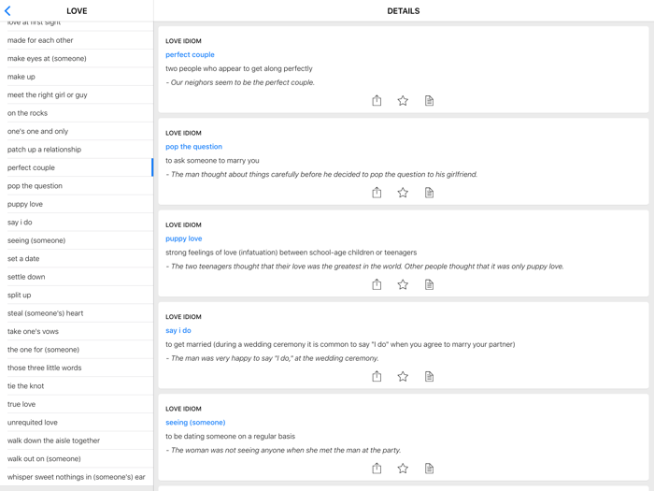The width and height of the screenshot is (654, 491).
Task: Select 'steal (someone's) heart' entry
Action: (x=77, y=313)
